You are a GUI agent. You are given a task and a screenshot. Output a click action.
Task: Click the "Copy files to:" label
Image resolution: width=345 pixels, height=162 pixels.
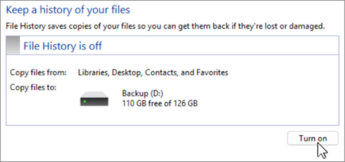click(33, 87)
